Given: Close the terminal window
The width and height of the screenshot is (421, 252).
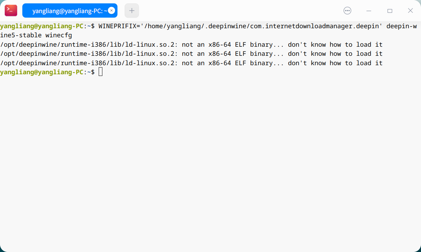Looking at the screenshot, I should point(411,11).
